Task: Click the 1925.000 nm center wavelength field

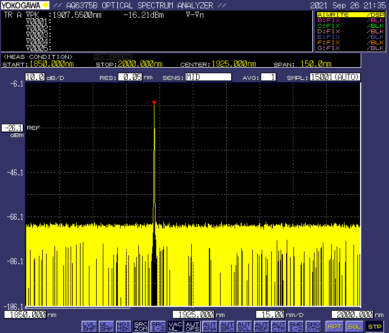Action: click(194, 315)
